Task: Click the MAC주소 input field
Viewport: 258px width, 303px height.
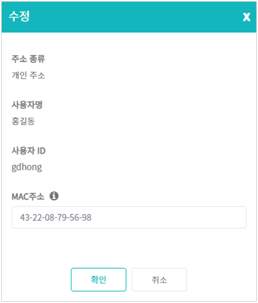Action: tap(129, 217)
